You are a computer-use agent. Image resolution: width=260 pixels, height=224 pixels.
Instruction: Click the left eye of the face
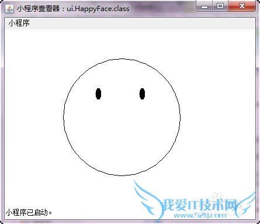(98, 94)
